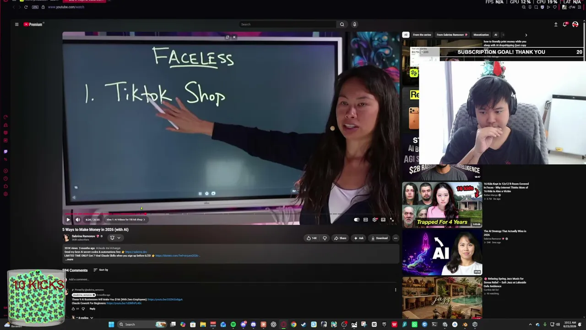
Task: Open the Trapped For 4 Years video thumbnail
Action: (442, 205)
